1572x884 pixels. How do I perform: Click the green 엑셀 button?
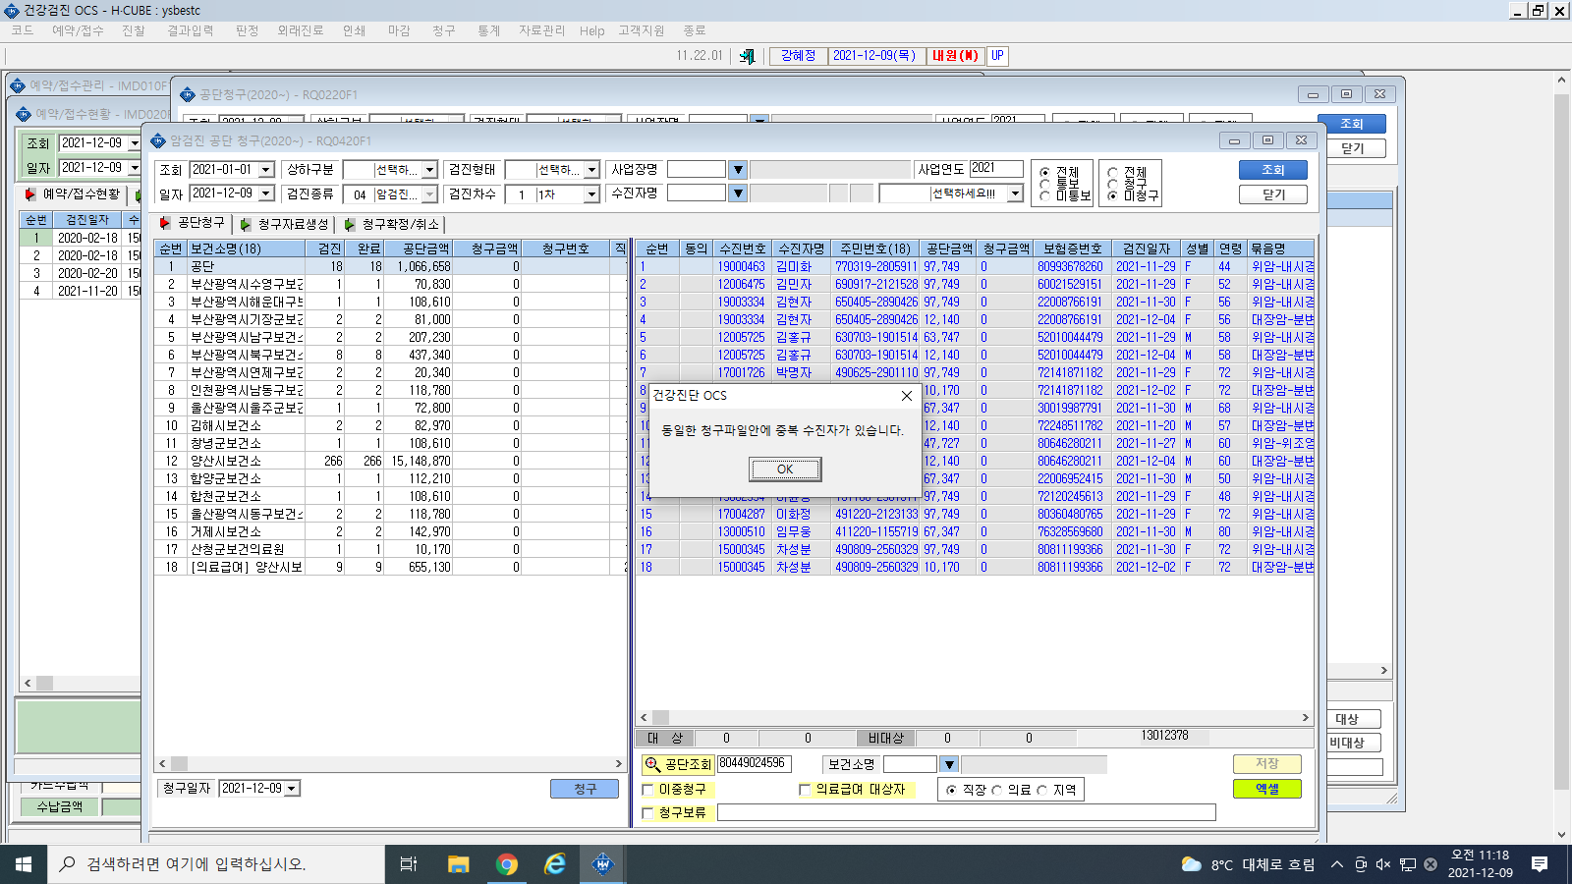click(x=1266, y=789)
